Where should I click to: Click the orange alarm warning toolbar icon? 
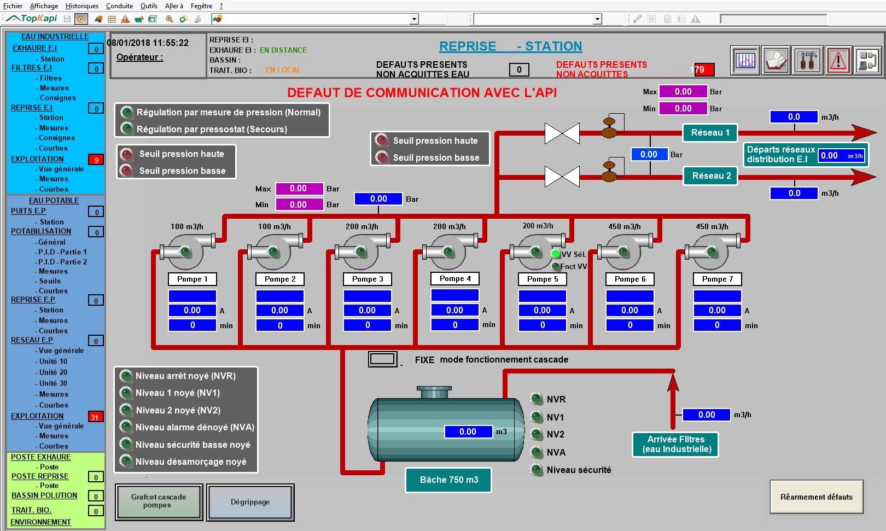(125, 19)
